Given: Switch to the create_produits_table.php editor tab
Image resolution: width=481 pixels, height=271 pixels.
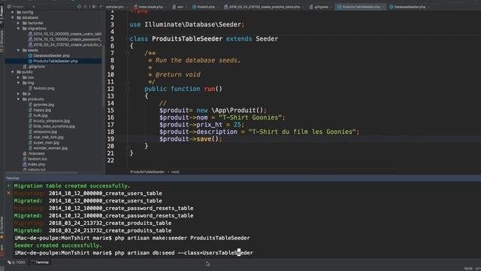Looking at the screenshot, I should click(262, 7).
